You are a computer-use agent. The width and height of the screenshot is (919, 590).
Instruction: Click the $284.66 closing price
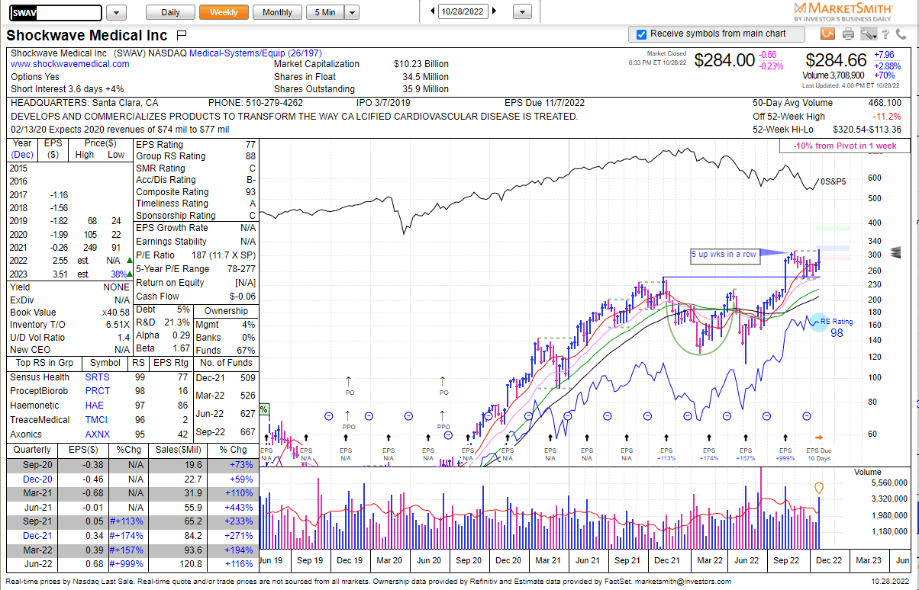(837, 60)
